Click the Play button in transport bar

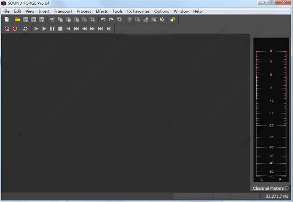point(44,29)
